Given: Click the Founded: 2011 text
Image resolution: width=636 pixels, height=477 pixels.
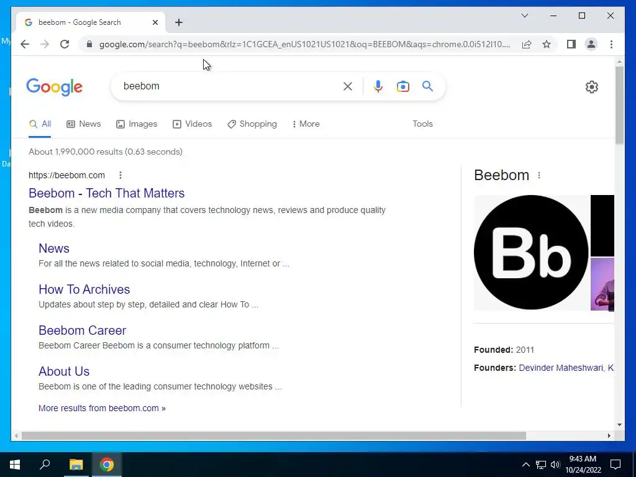Looking at the screenshot, I should [504, 350].
